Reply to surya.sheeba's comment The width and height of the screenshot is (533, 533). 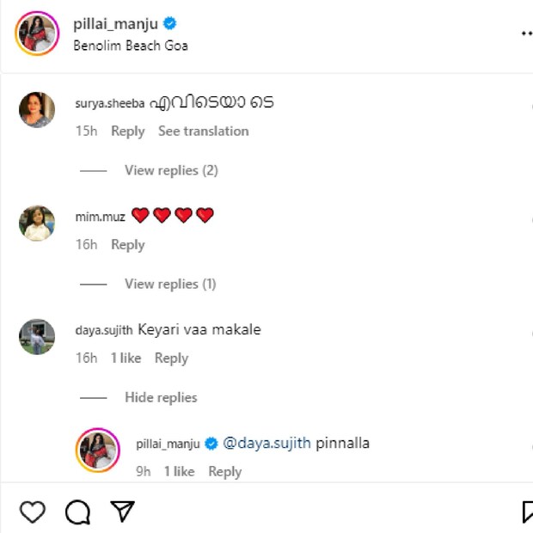point(128,131)
